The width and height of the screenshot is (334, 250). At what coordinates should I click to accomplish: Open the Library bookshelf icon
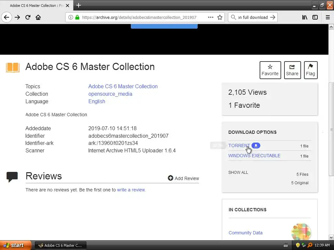click(305, 17)
